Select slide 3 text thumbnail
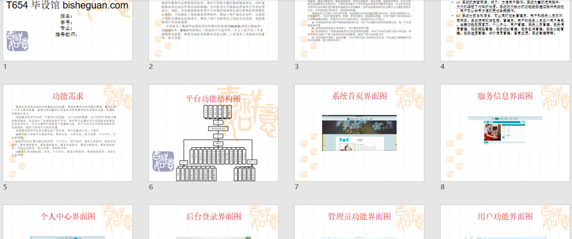572x239 pixels. [x=359, y=31]
